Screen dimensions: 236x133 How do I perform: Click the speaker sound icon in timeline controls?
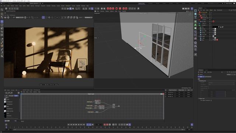[x=93, y=125]
